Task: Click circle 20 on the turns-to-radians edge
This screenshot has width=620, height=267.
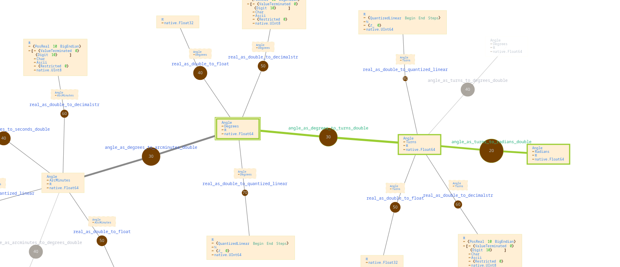Action: (x=491, y=151)
